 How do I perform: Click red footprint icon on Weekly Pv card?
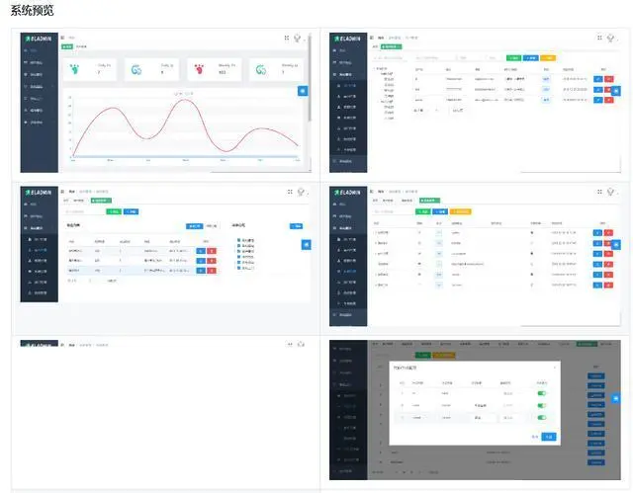click(x=199, y=69)
